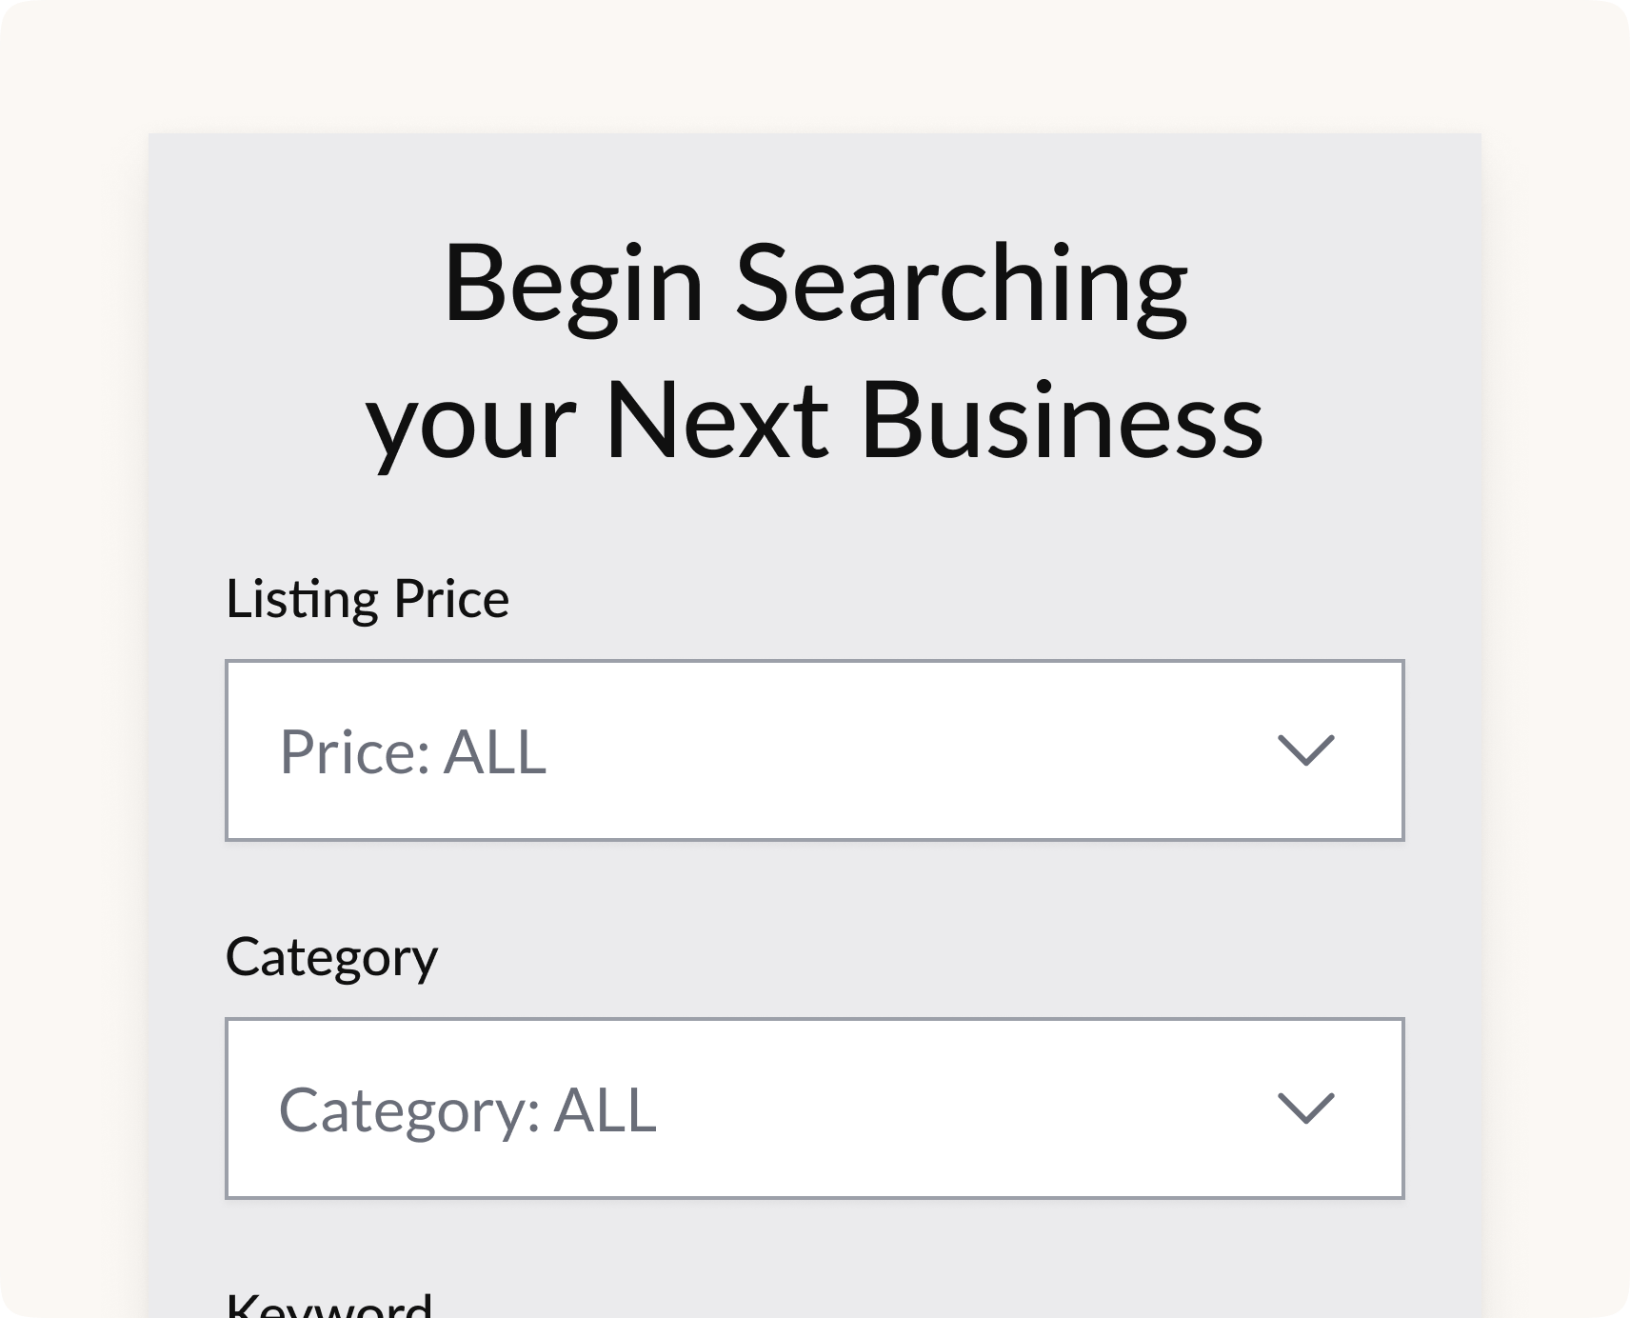This screenshot has height=1318, width=1630.
Task: Click the partially visible "Keyword" label
Action: point(329,1303)
